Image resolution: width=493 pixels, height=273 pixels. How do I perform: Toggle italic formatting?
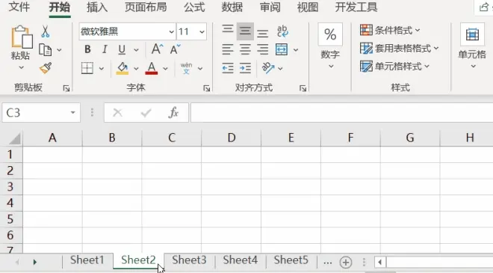click(x=105, y=49)
